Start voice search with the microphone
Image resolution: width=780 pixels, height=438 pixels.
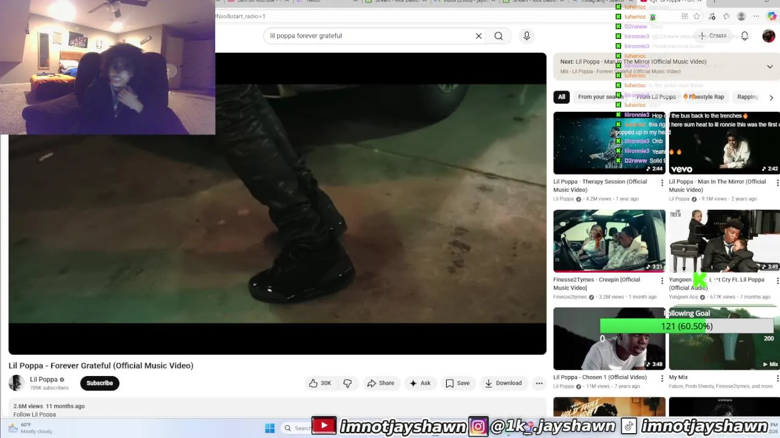(526, 36)
